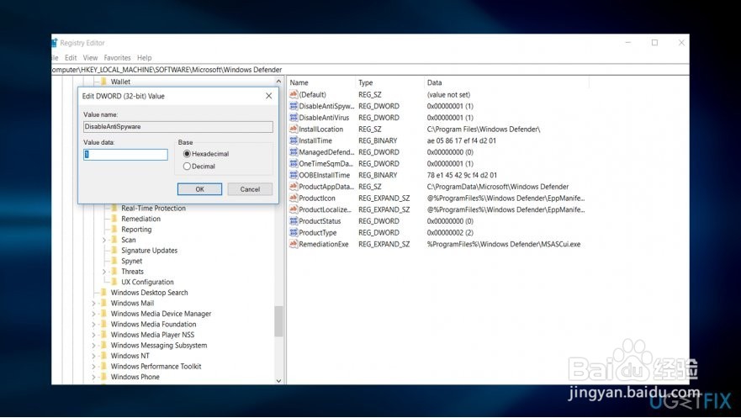Expand the Scan registry key
Viewport: 741px width, 418px height.
[104, 240]
